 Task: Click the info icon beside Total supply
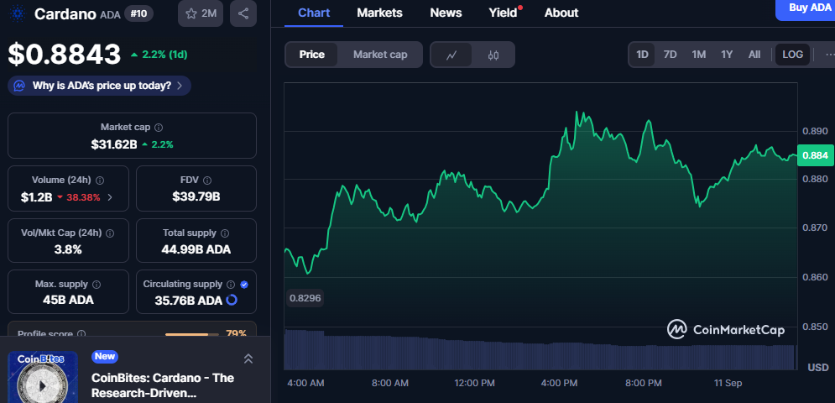225,233
